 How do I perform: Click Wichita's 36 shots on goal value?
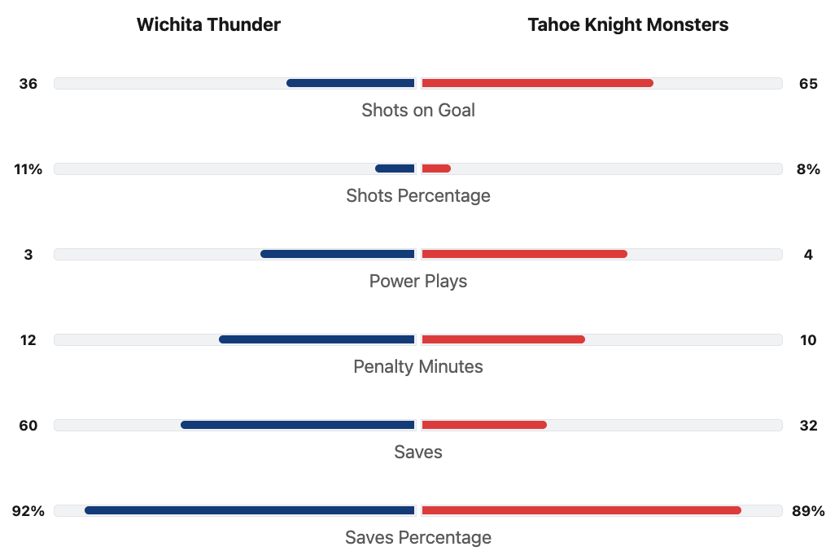click(x=28, y=83)
